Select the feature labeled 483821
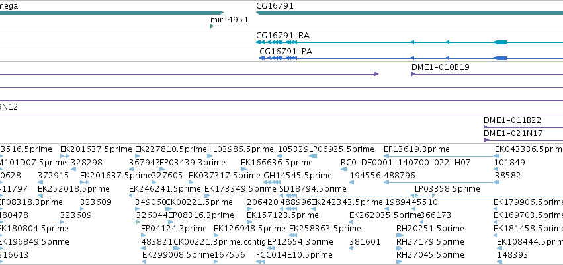 click(157, 242)
